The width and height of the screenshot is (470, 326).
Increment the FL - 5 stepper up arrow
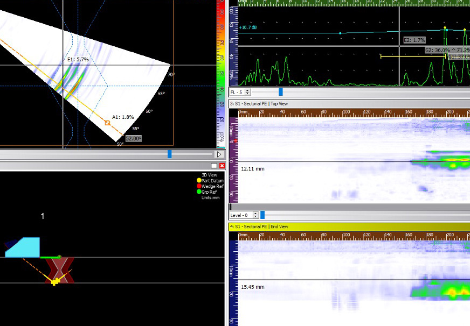tap(247, 90)
